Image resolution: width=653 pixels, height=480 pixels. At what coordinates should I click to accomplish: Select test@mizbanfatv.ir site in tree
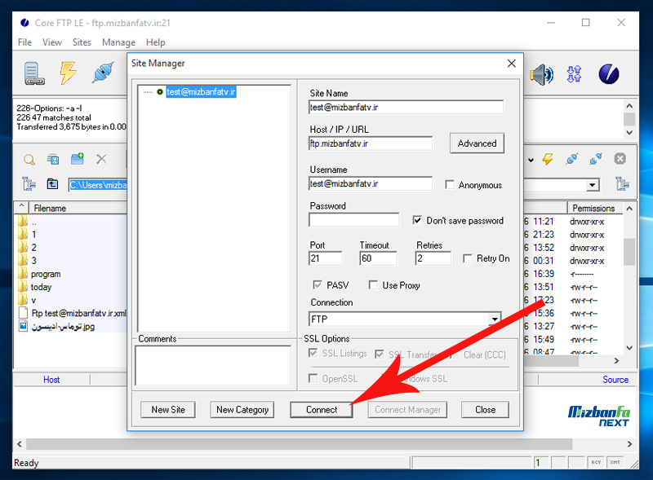click(201, 92)
